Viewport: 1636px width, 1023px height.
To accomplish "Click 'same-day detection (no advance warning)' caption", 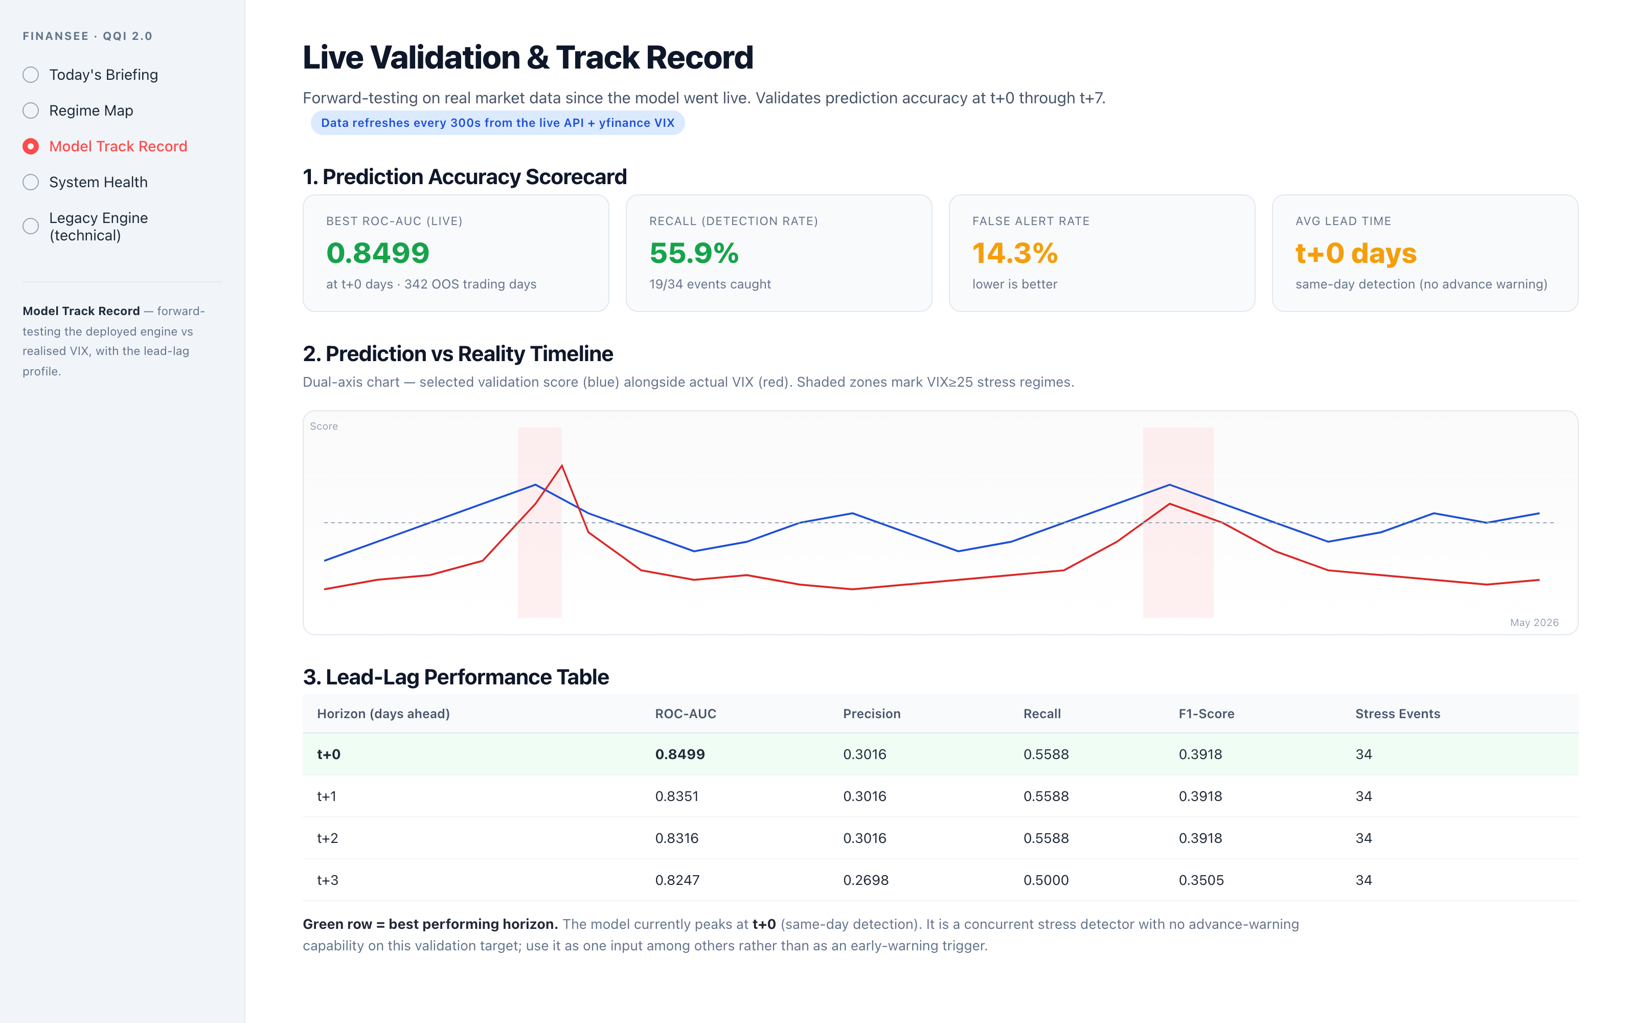I will tap(1421, 284).
